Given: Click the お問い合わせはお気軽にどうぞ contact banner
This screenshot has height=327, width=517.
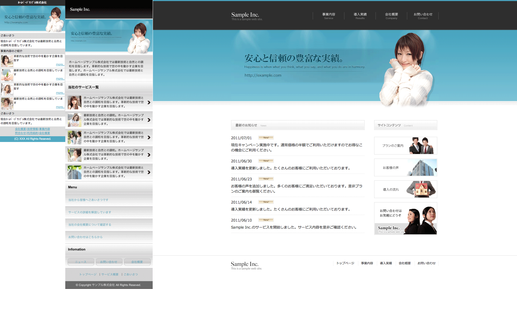Looking at the screenshot, I should click(406, 218).
